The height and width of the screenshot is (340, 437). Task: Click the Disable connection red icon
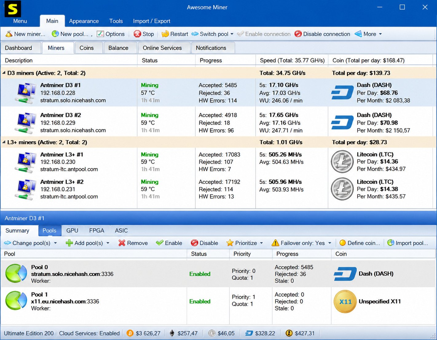pyautogui.click(x=298, y=34)
